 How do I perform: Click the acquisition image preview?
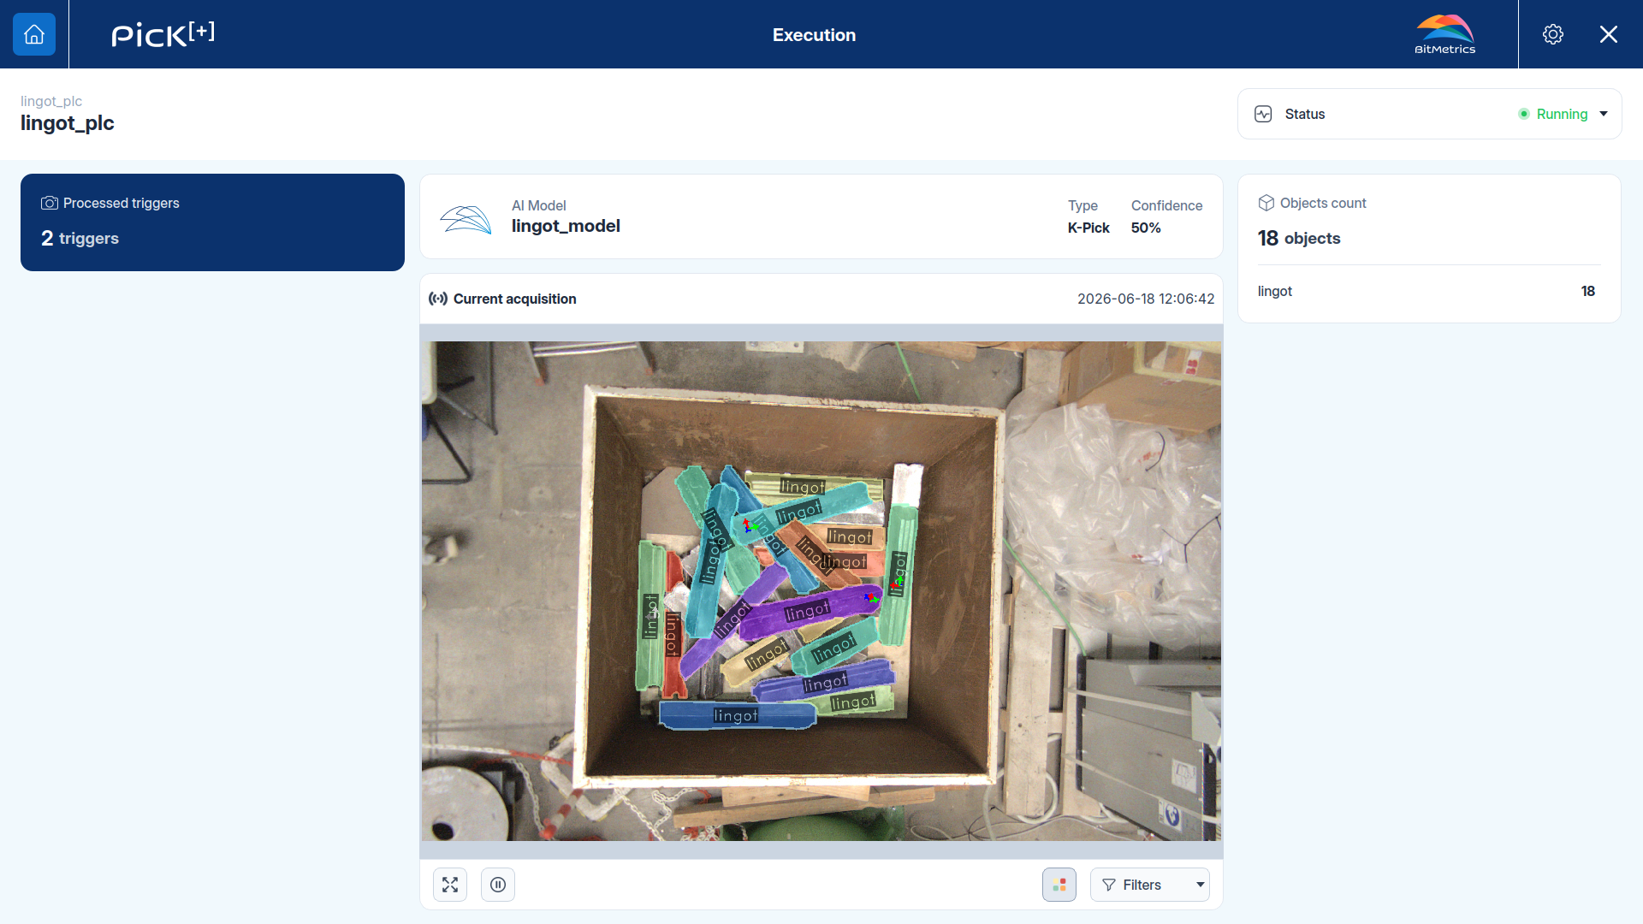click(x=821, y=591)
